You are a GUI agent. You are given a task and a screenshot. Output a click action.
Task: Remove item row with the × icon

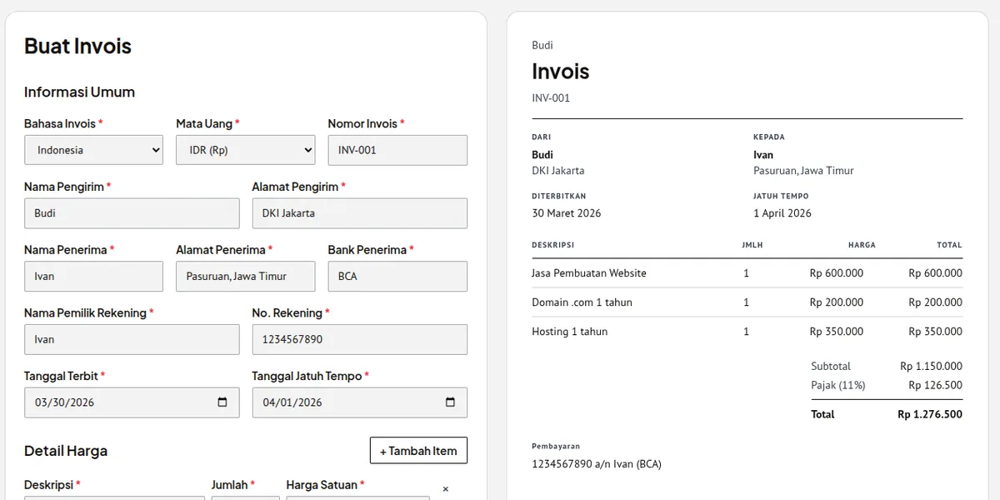pyautogui.click(x=445, y=489)
